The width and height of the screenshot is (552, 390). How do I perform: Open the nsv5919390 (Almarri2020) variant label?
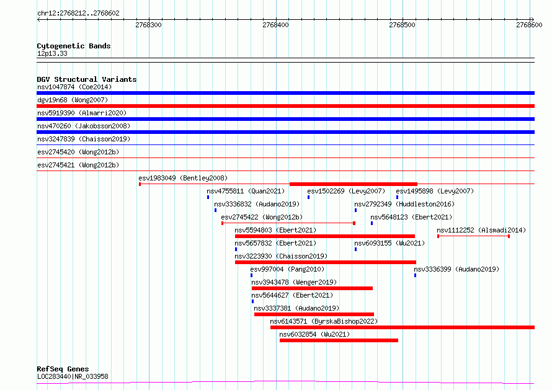82,113
